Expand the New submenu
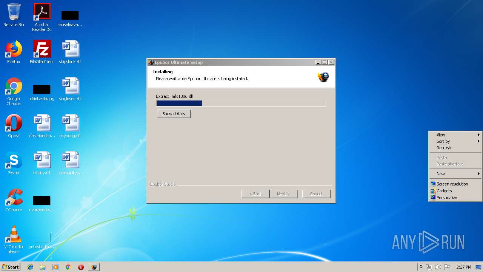 coord(456,174)
